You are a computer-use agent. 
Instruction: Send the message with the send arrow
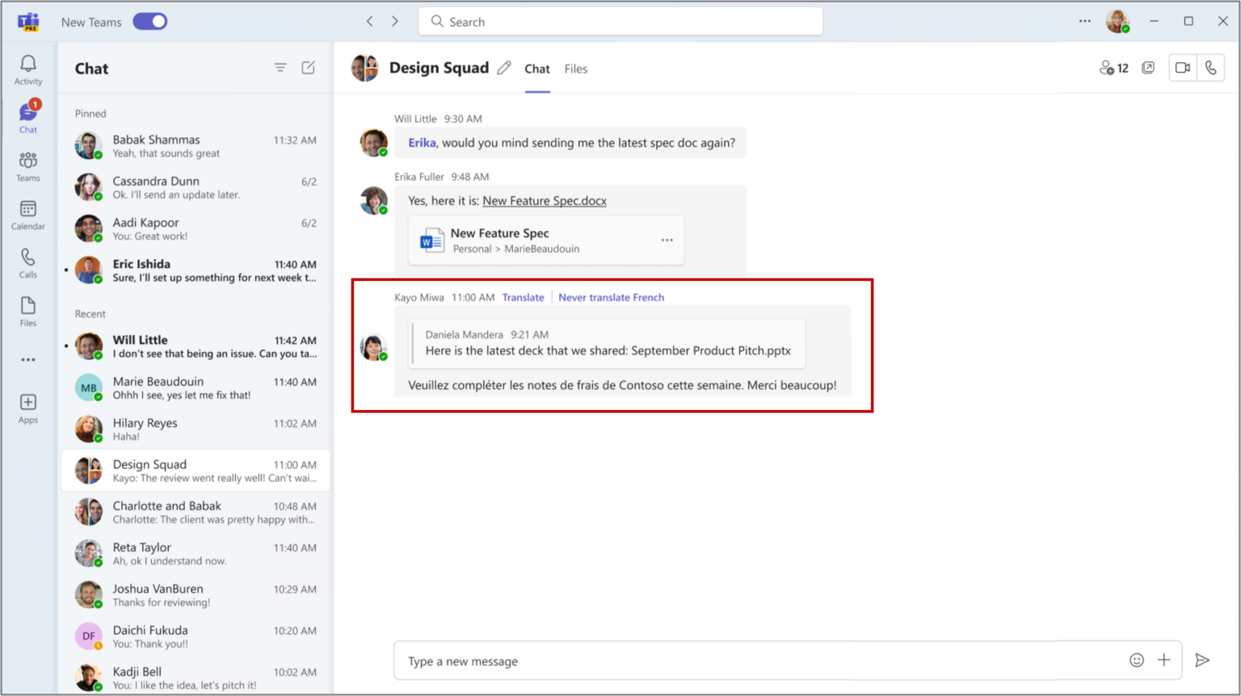click(1201, 660)
